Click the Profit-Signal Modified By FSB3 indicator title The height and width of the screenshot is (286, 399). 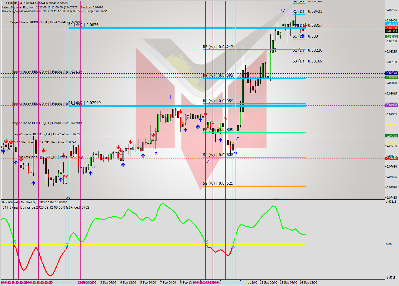click(x=35, y=202)
